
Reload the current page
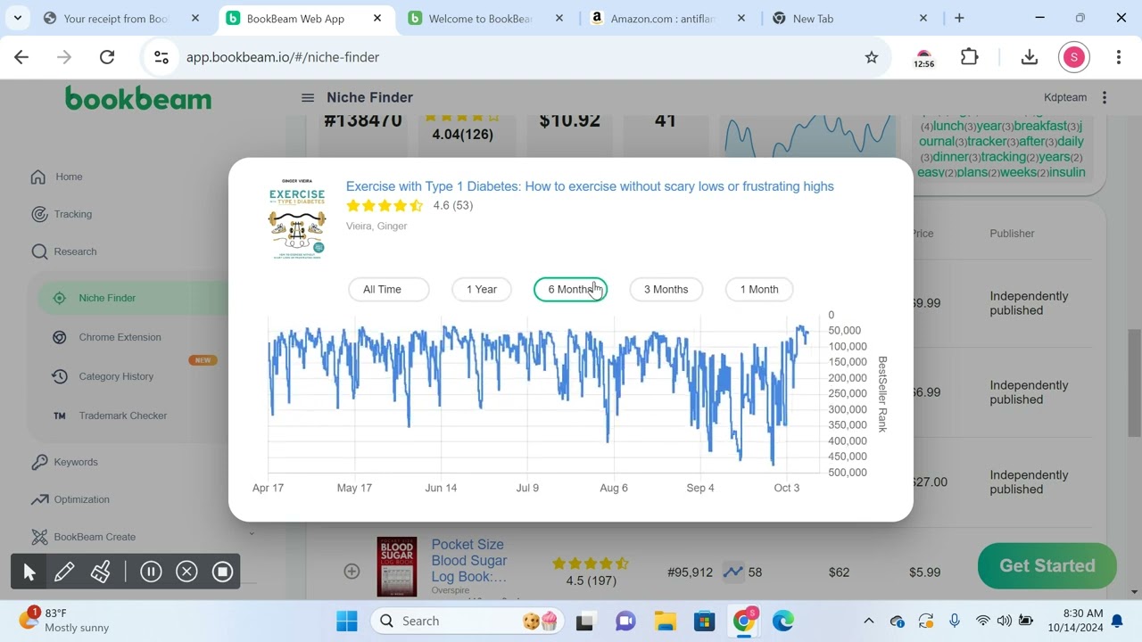tap(107, 57)
